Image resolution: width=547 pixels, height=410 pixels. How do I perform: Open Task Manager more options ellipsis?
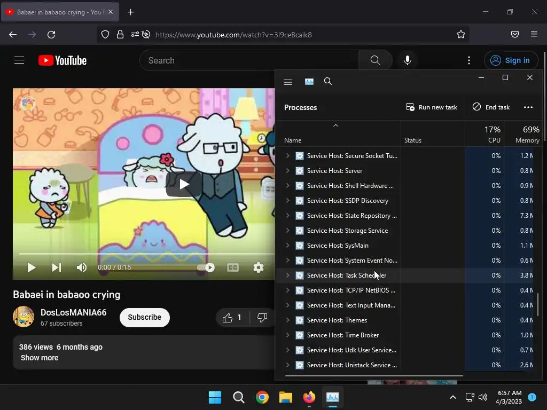(528, 107)
